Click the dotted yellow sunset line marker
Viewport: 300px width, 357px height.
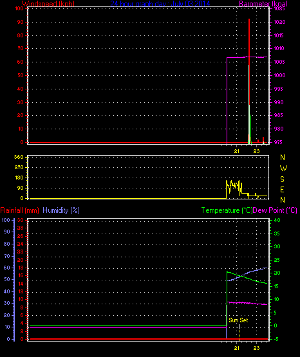(239, 333)
